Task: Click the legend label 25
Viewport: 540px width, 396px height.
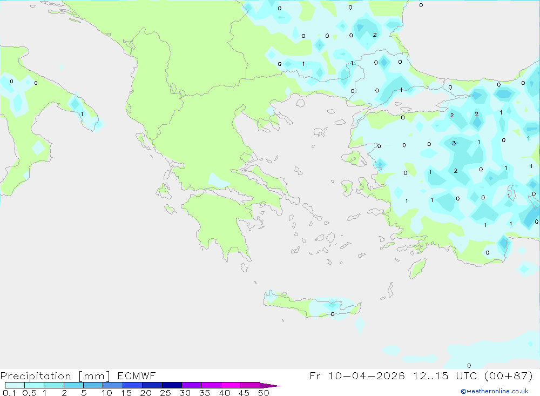Action: point(166,393)
